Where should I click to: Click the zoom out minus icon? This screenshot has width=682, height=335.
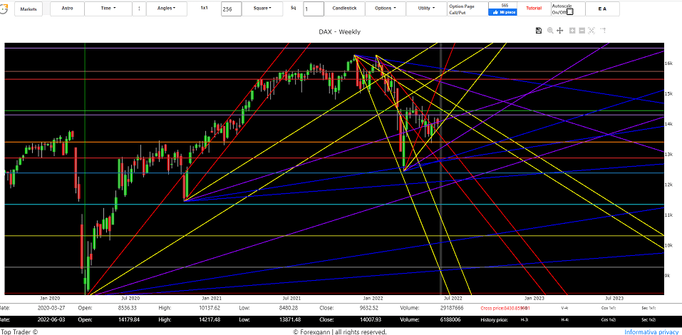click(x=582, y=31)
